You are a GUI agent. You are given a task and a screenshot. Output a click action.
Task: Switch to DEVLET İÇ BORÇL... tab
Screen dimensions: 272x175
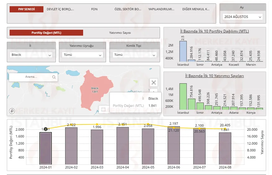coord(60,9)
